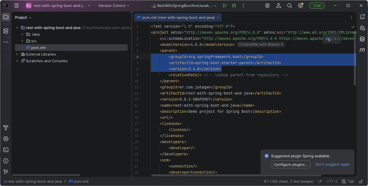Open the Git version control tool window
The image size is (368, 186).
click(6, 172)
